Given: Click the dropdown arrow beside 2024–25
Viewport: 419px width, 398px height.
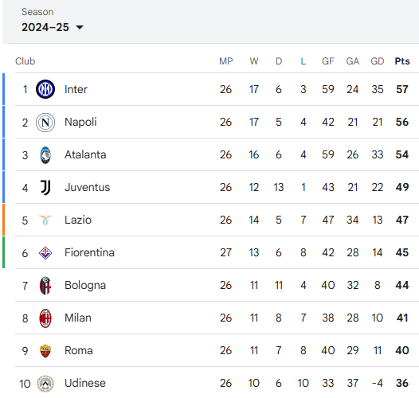Looking at the screenshot, I should [x=80, y=27].
